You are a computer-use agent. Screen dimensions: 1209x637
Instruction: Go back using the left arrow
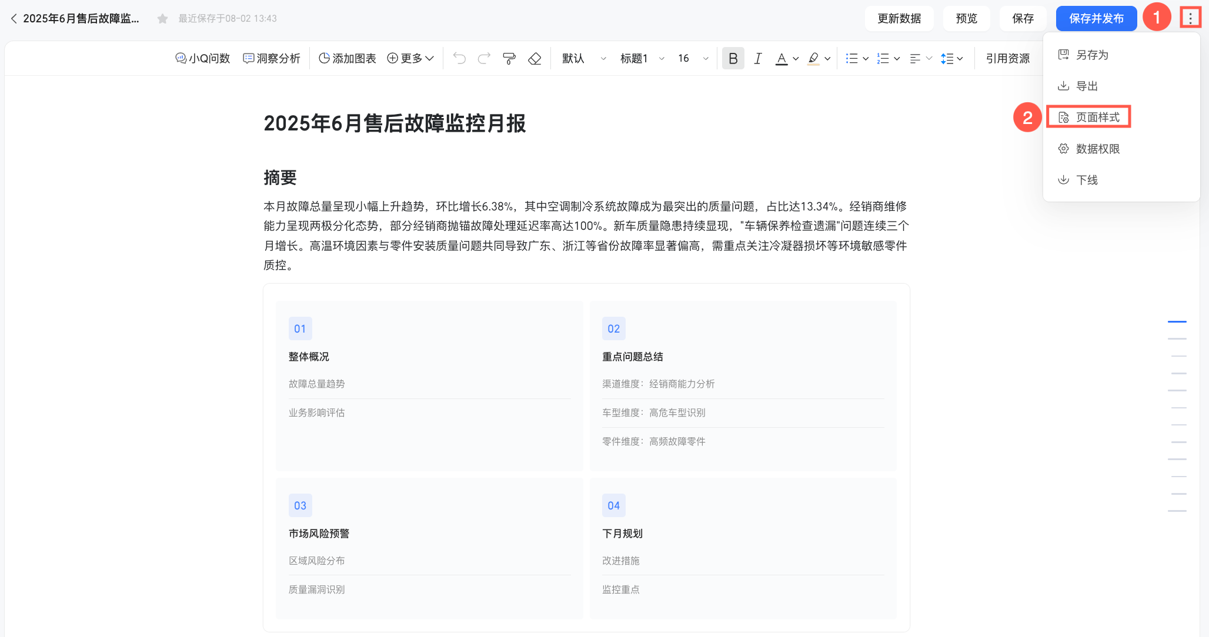point(14,19)
